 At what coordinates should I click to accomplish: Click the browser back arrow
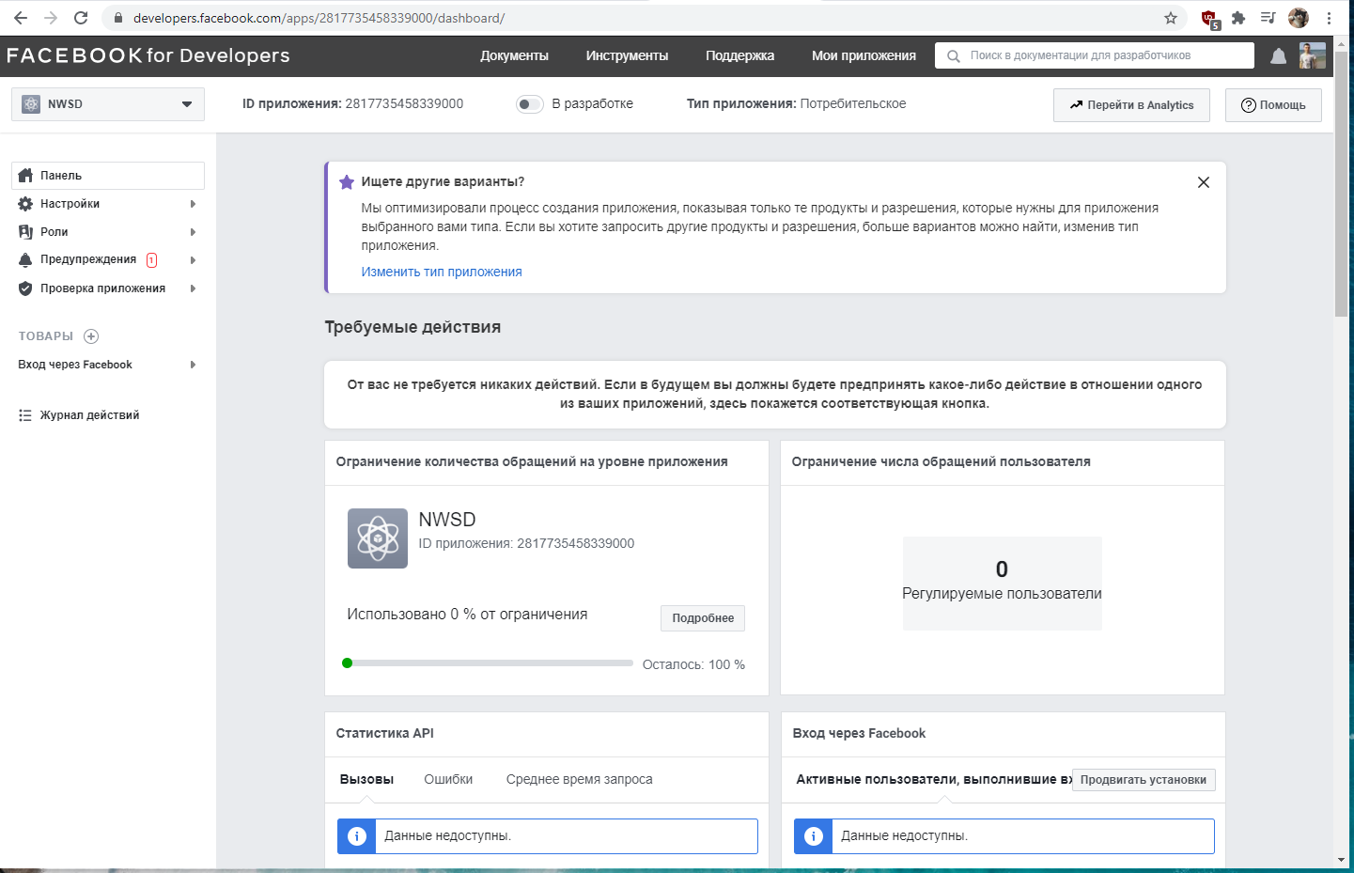pos(21,18)
